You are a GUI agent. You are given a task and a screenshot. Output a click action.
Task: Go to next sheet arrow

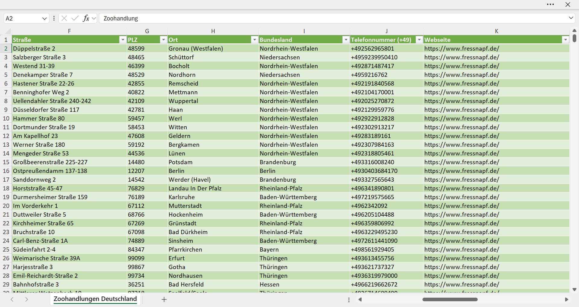[x=27, y=299]
